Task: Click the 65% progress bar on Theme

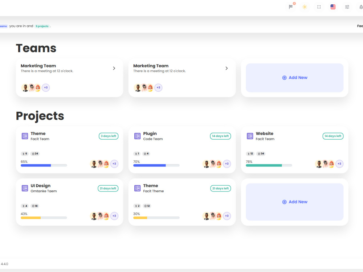Action: 44,165
